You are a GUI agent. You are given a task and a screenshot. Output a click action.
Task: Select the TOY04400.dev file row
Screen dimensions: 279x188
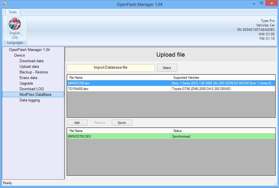tap(171, 89)
